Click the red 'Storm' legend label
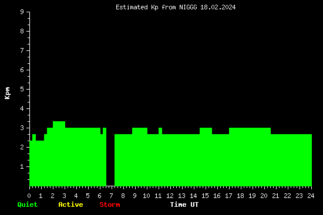This screenshot has width=323, height=215. tap(110, 204)
